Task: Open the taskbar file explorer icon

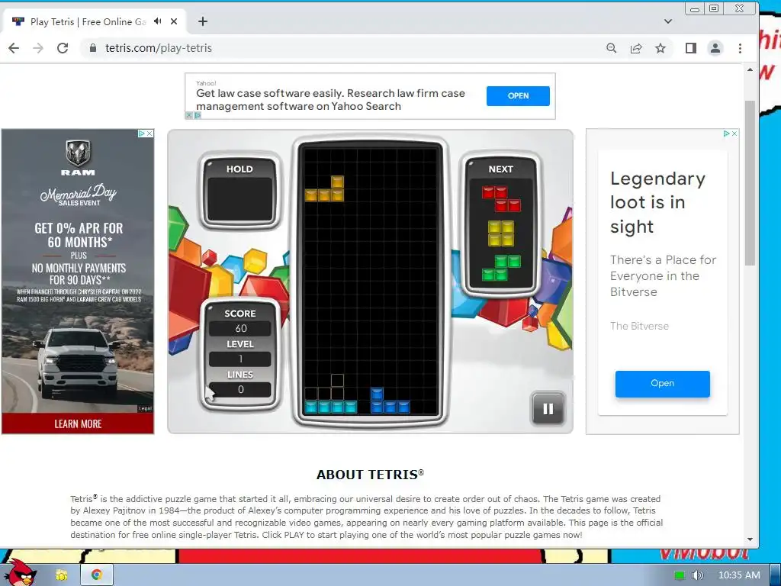Action: click(62, 575)
